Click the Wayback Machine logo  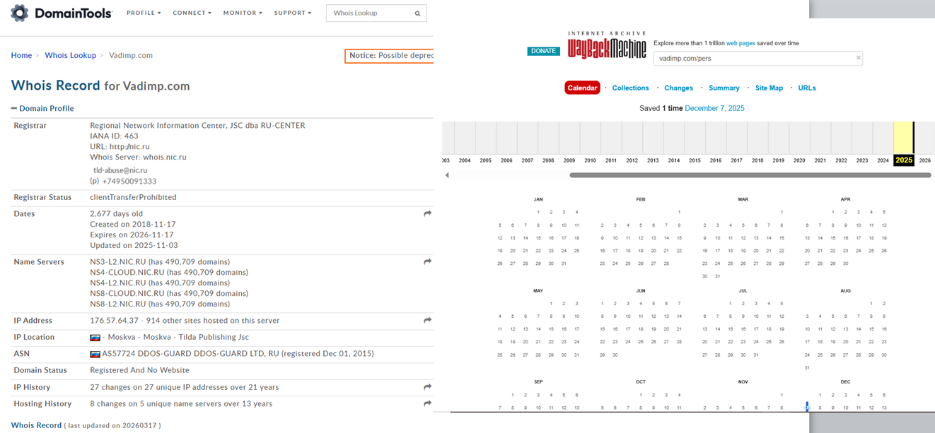tap(607, 45)
